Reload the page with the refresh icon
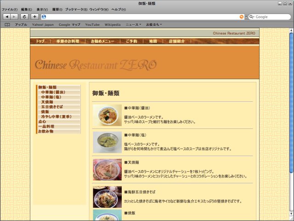 coord(24,17)
